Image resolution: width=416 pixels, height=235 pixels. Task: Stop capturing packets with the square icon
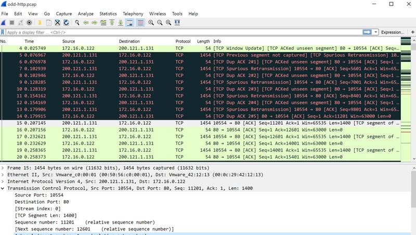12,23
